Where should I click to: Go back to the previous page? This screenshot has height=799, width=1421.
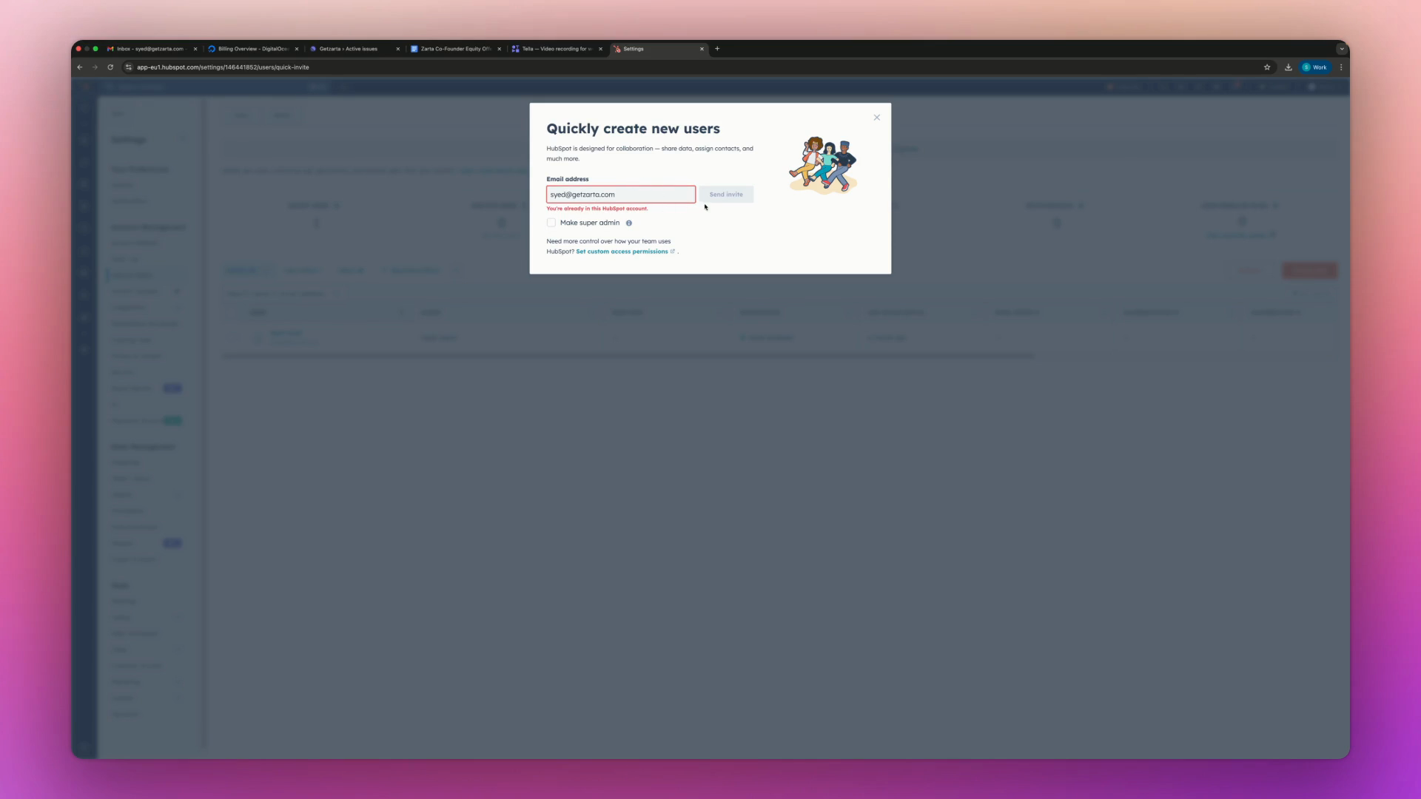(x=80, y=67)
